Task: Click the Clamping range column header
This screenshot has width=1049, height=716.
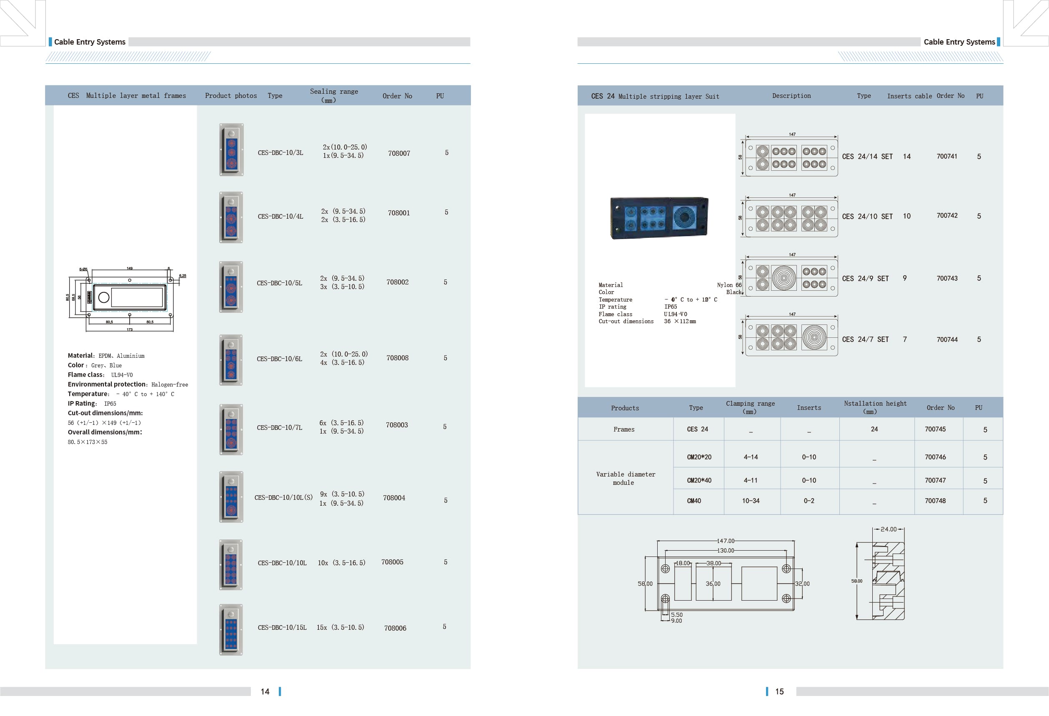Action: click(x=750, y=407)
